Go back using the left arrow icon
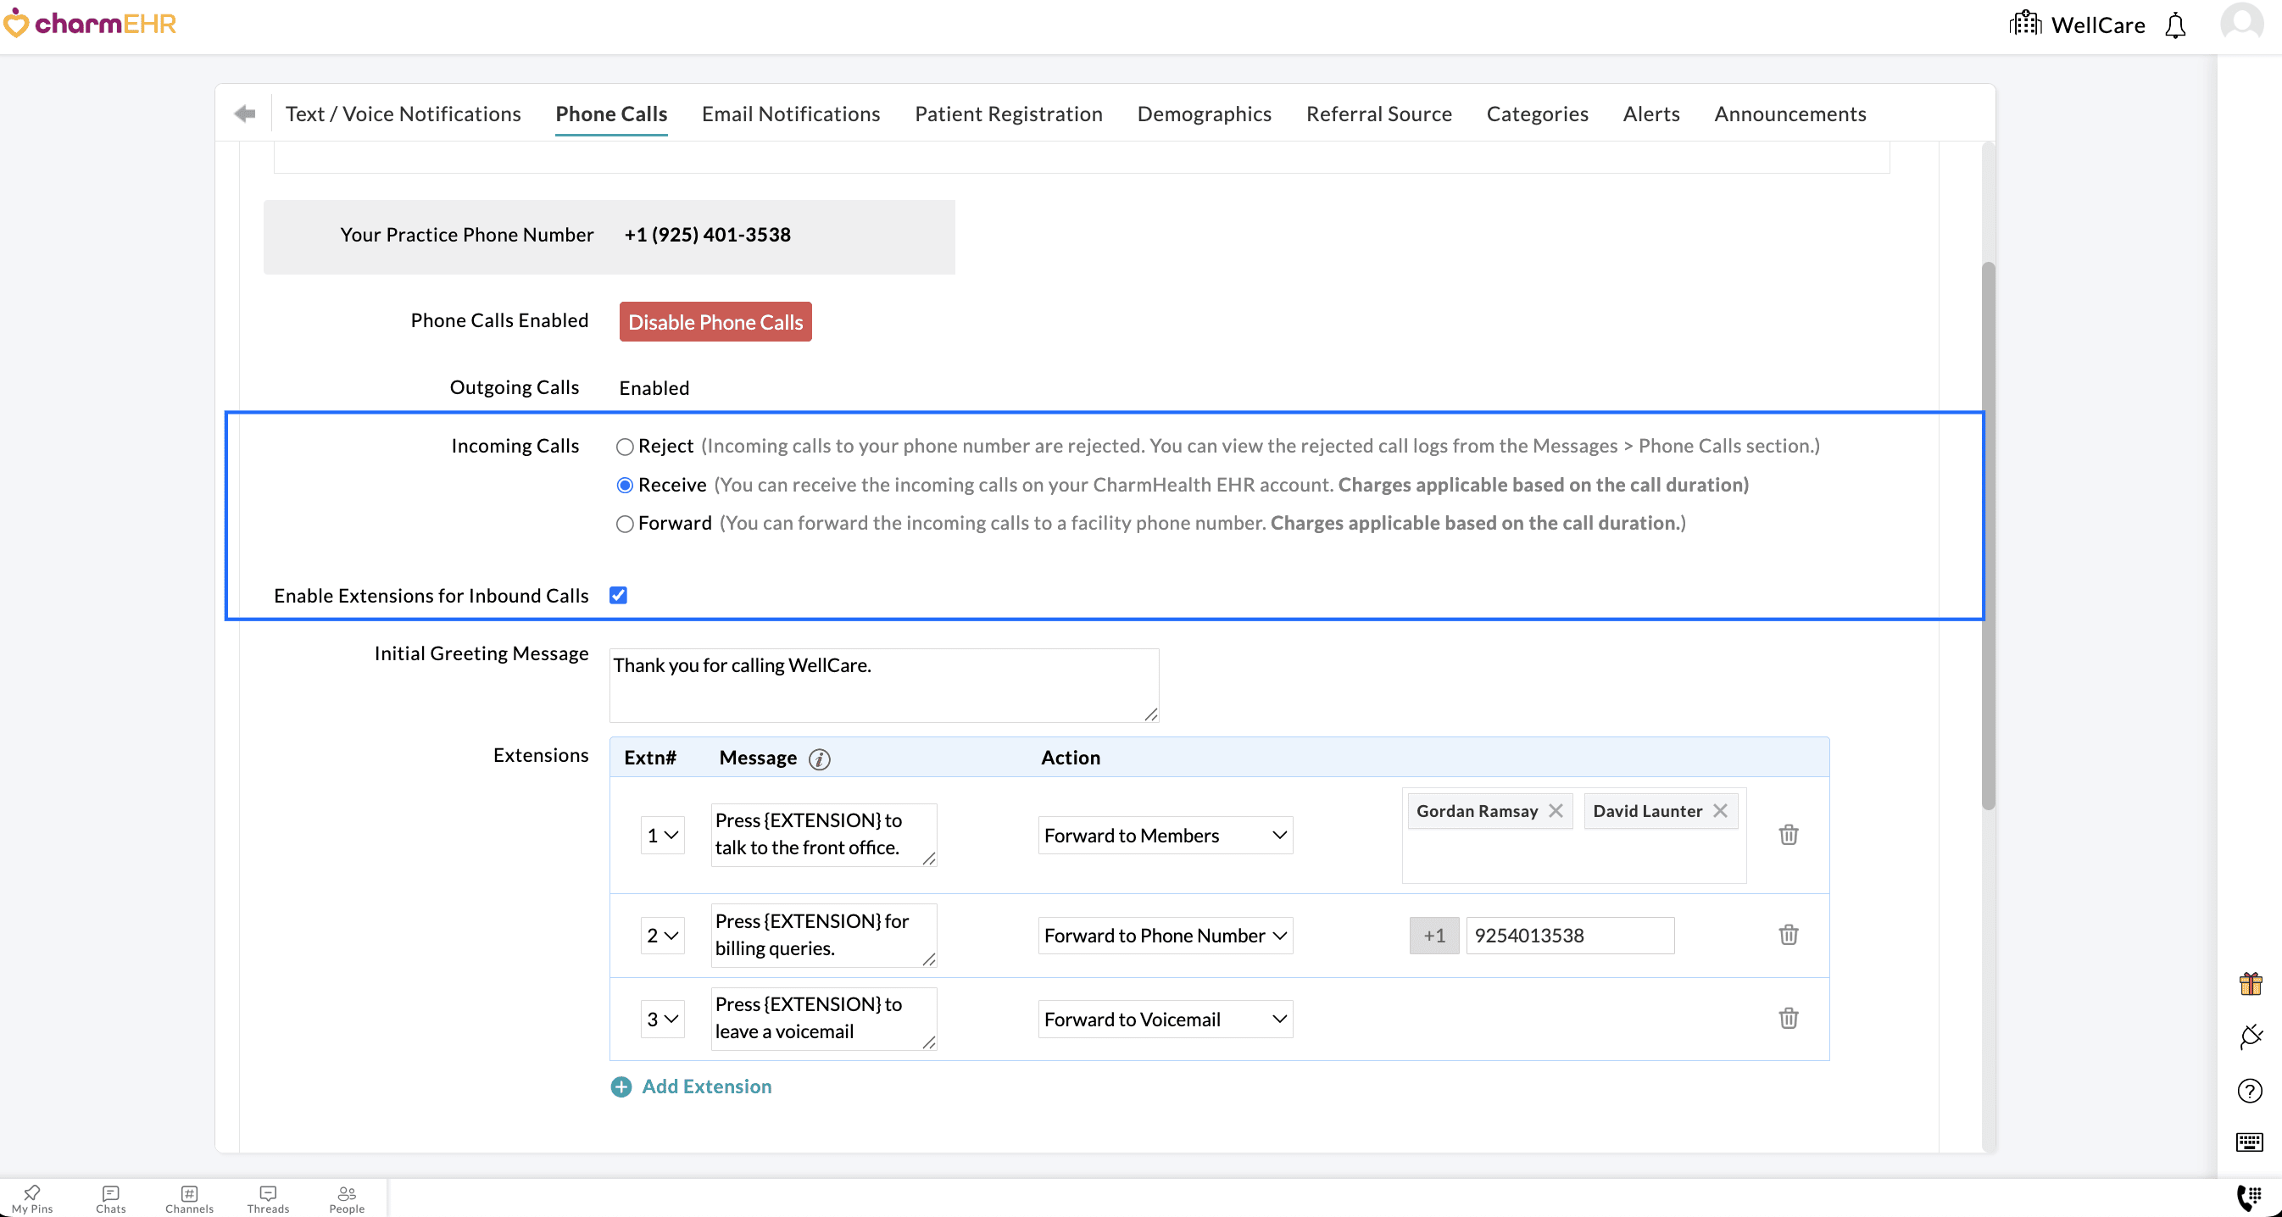Viewport: 2282px width, 1217px height. [244, 114]
